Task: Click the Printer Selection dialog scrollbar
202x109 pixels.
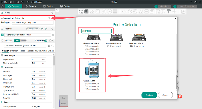Action: click(x=176, y=82)
